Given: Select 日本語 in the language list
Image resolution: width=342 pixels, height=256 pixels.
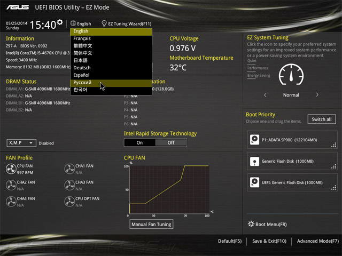Looking at the screenshot, I should [111, 60].
